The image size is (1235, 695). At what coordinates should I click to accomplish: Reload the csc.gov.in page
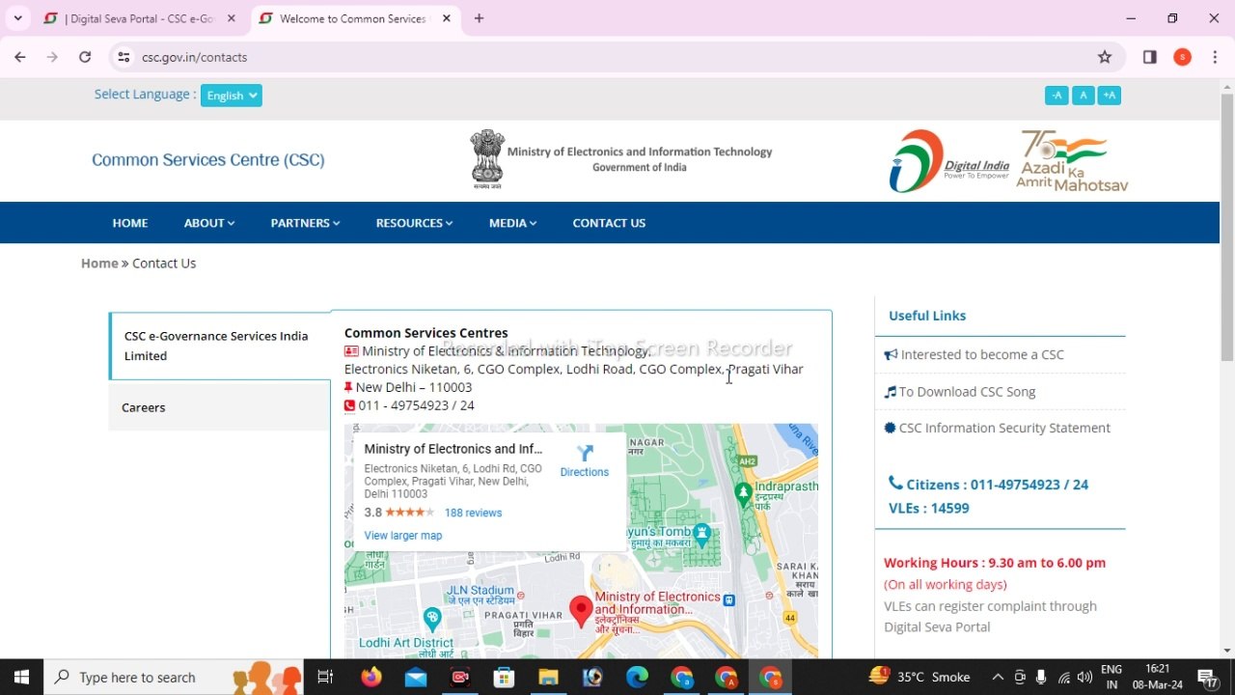85,57
